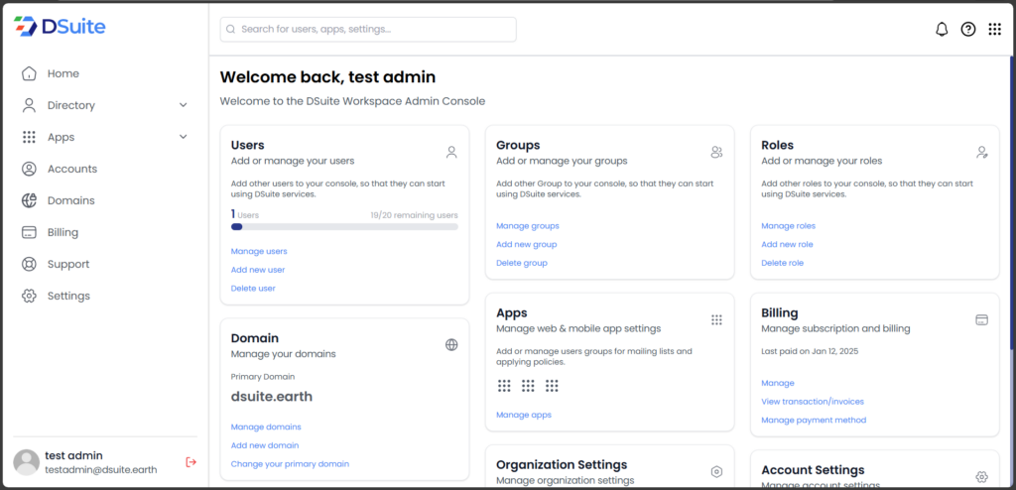
Task: Expand the Directory sidebar chevron
Action: tap(183, 105)
